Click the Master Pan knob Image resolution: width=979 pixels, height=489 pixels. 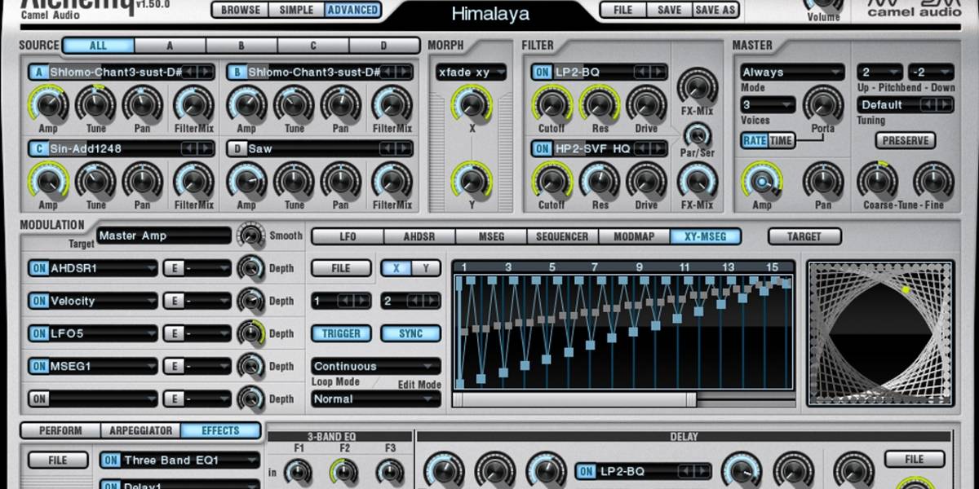coord(823,180)
